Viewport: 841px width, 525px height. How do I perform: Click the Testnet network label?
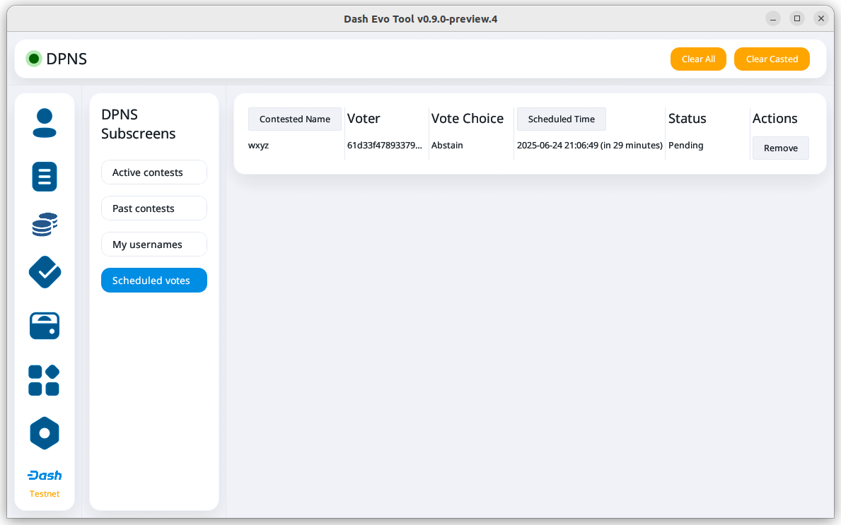pyautogui.click(x=45, y=494)
